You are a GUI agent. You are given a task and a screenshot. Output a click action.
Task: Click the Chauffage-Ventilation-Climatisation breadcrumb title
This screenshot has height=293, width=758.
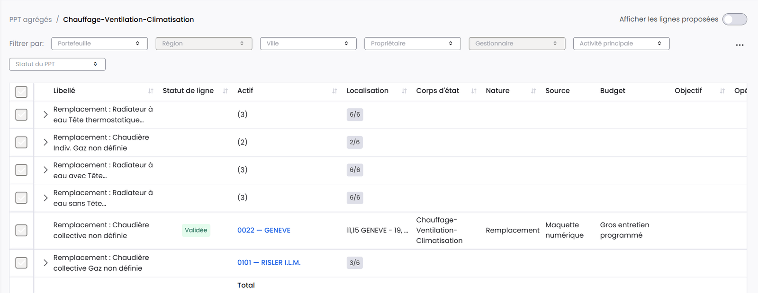pos(128,19)
